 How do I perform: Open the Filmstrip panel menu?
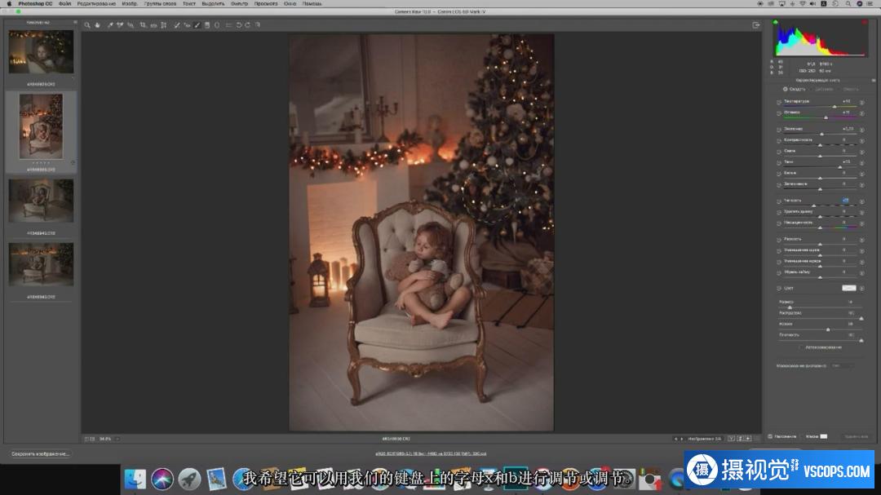(75, 23)
